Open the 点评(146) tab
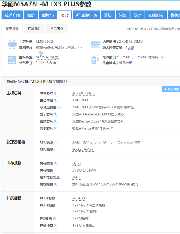 (x=87, y=15)
